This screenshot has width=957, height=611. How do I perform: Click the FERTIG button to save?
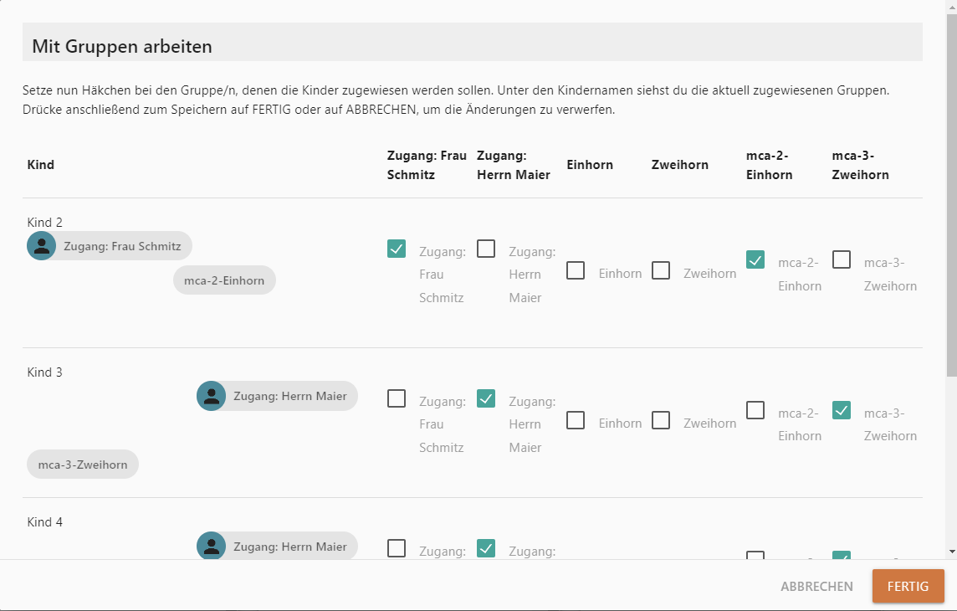point(908,586)
